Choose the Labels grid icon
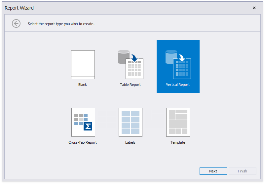265x184 pixels. point(130,122)
